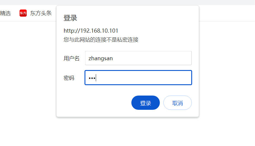Click the empty right end of password field
255x146 pixels.
(171, 78)
